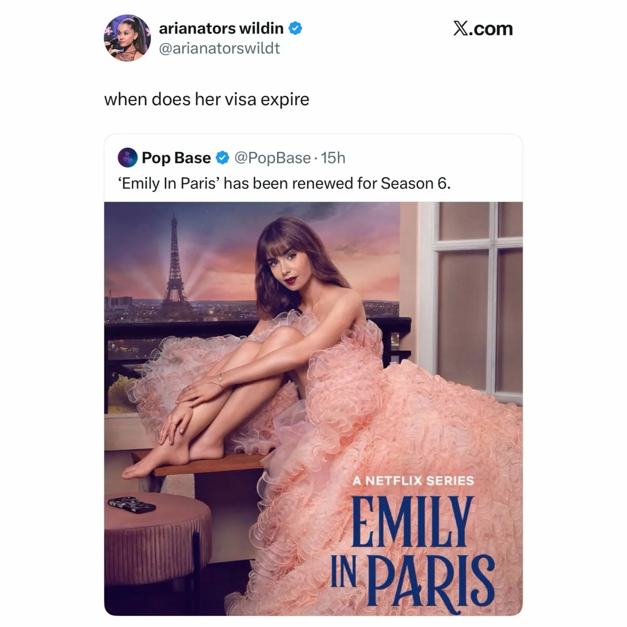Image resolution: width=627 pixels, height=627 pixels.
Task: Click Pop Base's blue verified checkmark
Action: pos(222,158)
